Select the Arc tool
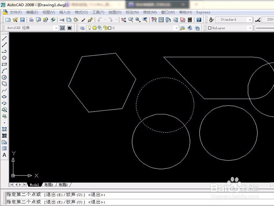The height and width of the screenshot is (206, 274). pos(4,71)
